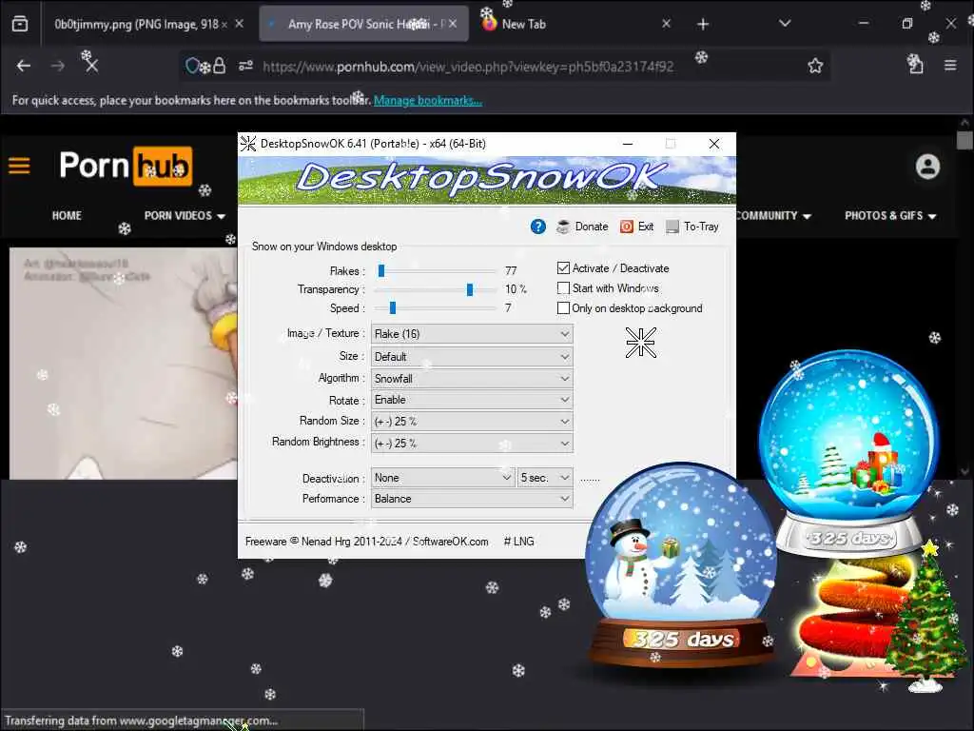974x731 pixels.
Task: Open a new tab with the plus icon
Action: point(703,24)
